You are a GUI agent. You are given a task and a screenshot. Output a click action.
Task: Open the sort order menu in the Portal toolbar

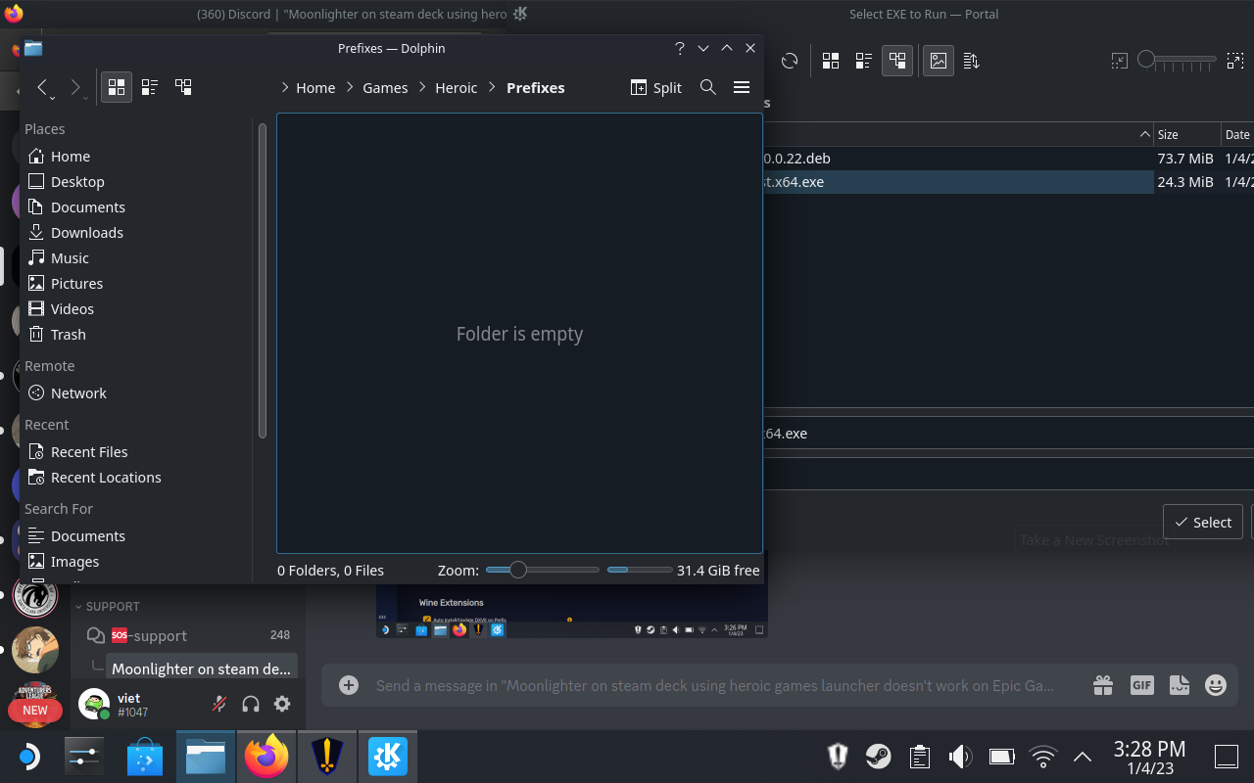pyautogui.click(x=970, y=60)
